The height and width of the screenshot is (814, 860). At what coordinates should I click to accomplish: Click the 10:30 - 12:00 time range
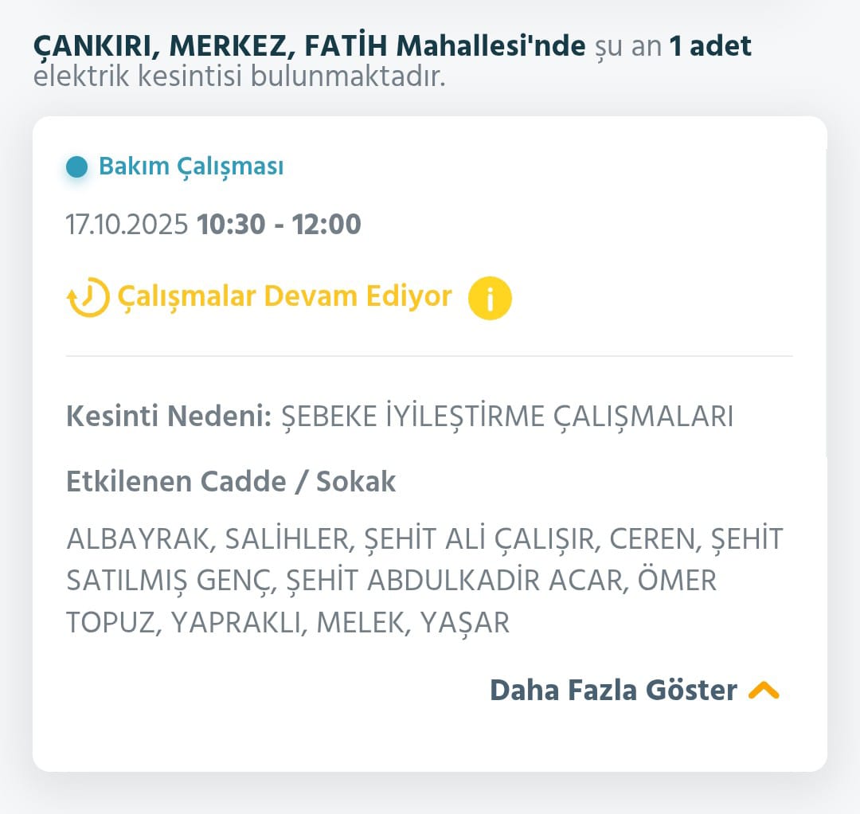tap(279, 225)
